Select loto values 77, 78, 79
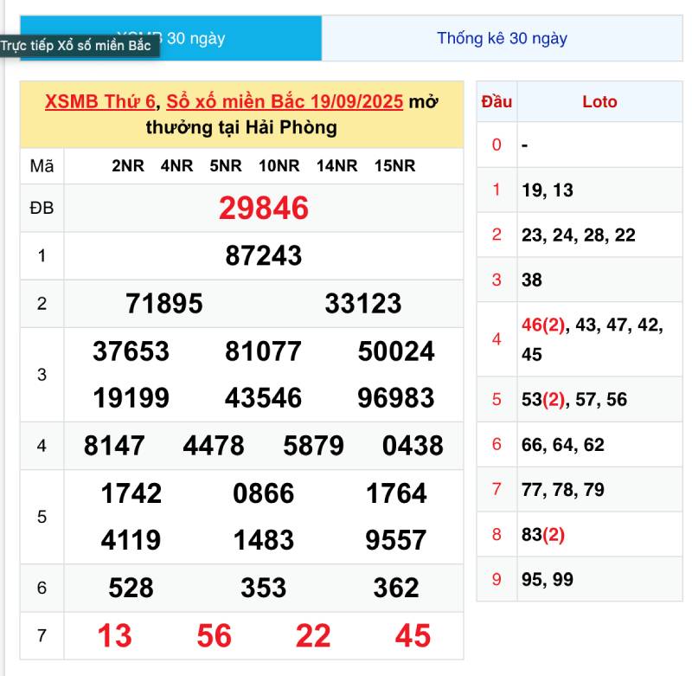 coord(563,490)
